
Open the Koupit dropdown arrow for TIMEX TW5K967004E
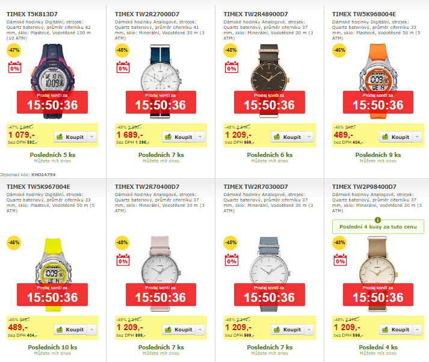[x=91, y=330]
